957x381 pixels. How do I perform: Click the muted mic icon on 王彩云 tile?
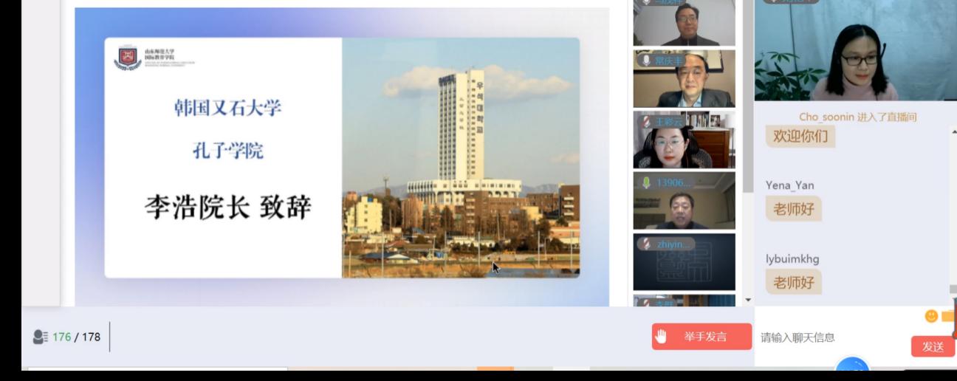click(x=646, y=122)
